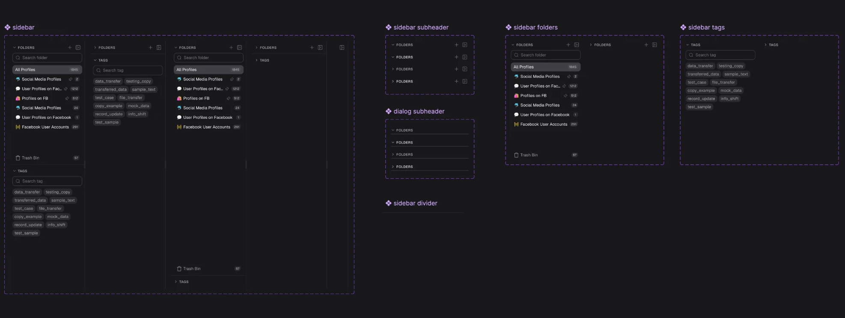
Task: Click the component diamond icon beside sidebar divider title
Action: click(388, 203)
